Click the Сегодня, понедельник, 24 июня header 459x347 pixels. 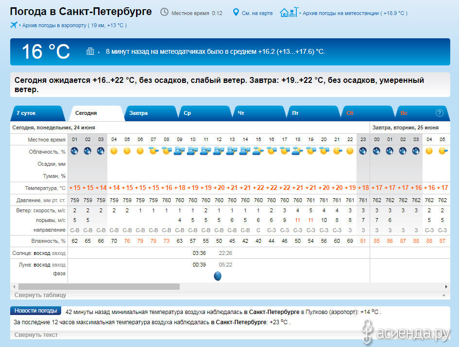tap(53, 127)
